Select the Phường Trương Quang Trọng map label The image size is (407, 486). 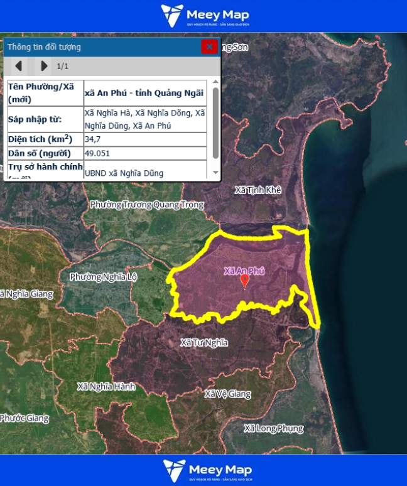pos(147,205)
